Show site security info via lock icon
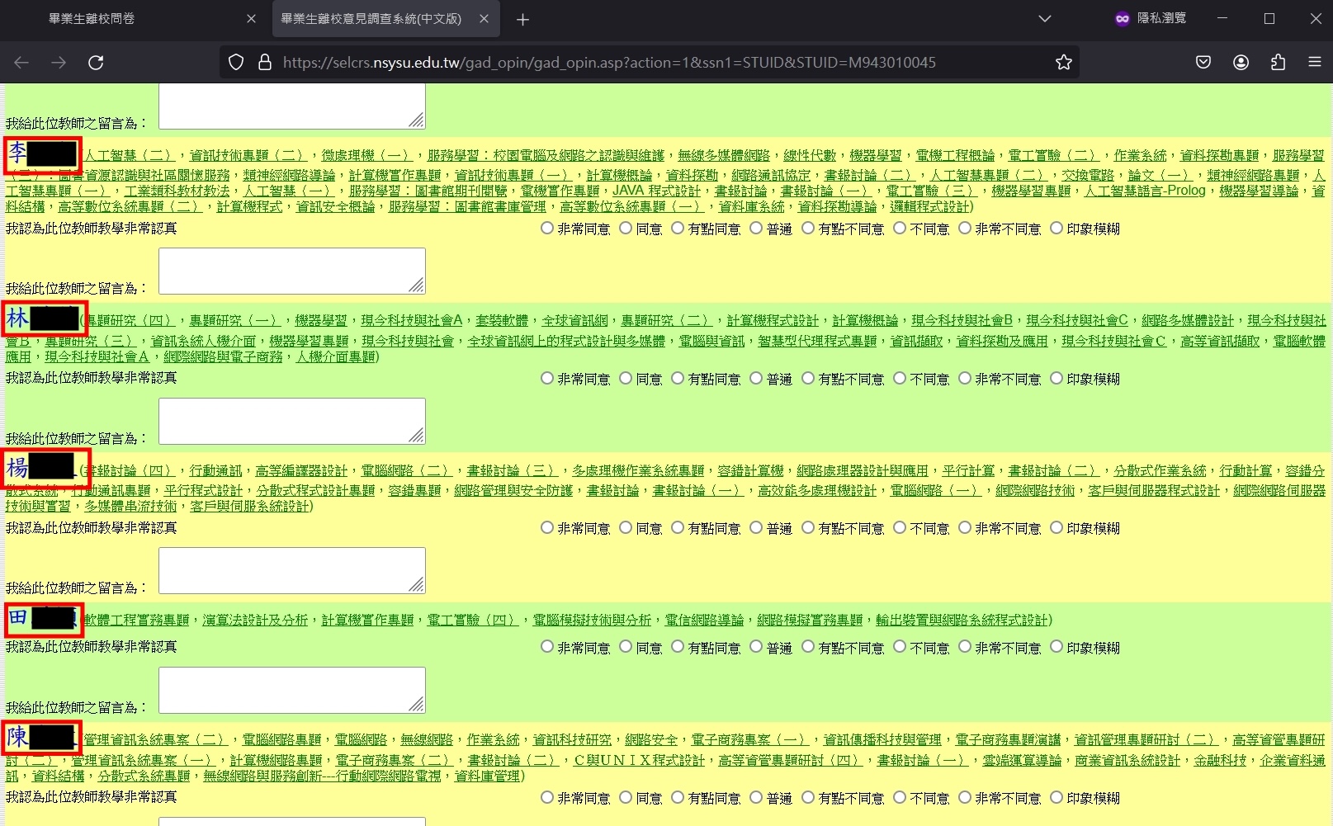The height and width of the screenshot is (826, 1333). [265, 63]
